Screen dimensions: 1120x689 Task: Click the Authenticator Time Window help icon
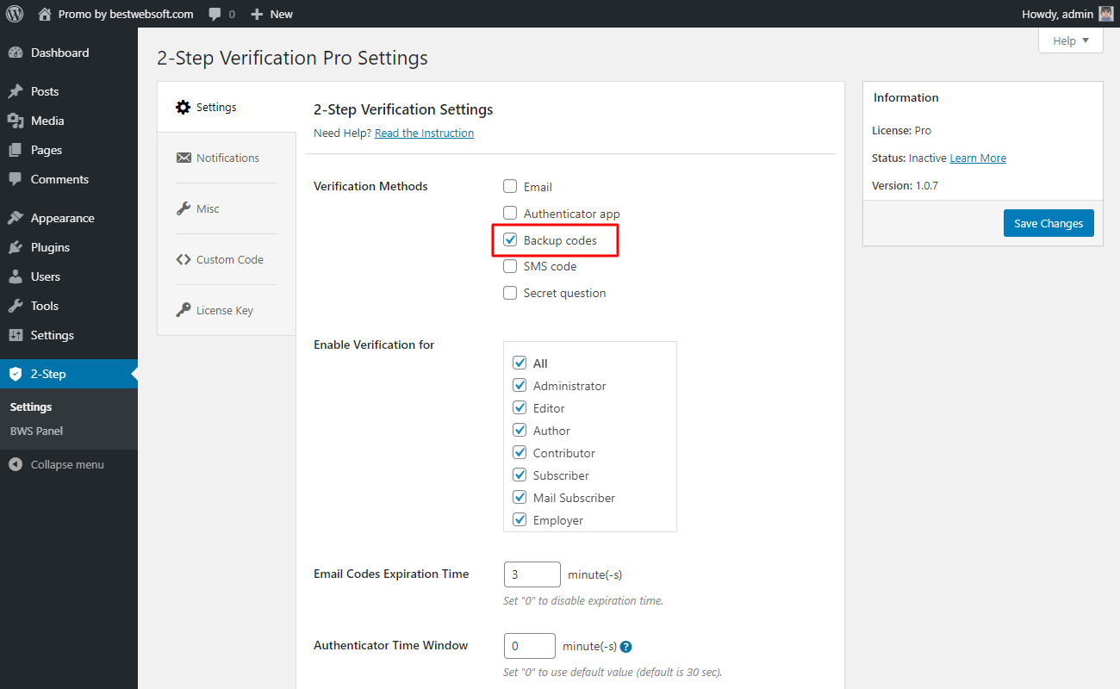click(x=626, y=647)
